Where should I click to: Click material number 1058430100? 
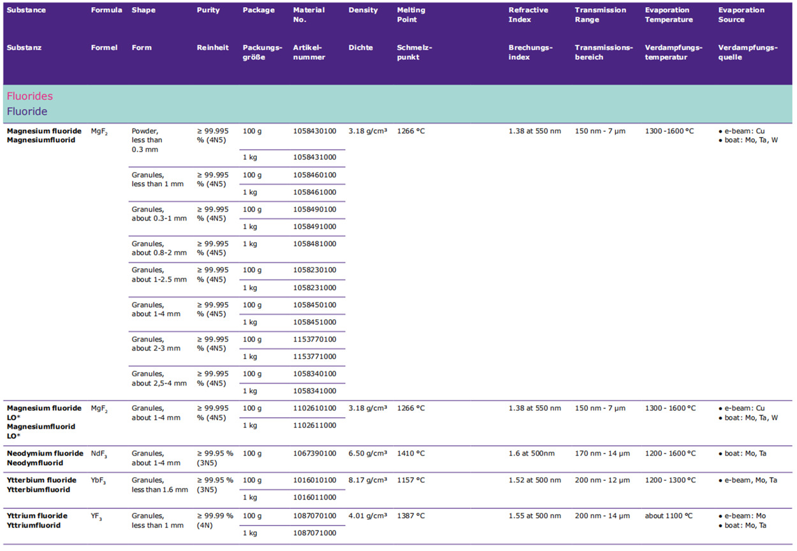314,131
